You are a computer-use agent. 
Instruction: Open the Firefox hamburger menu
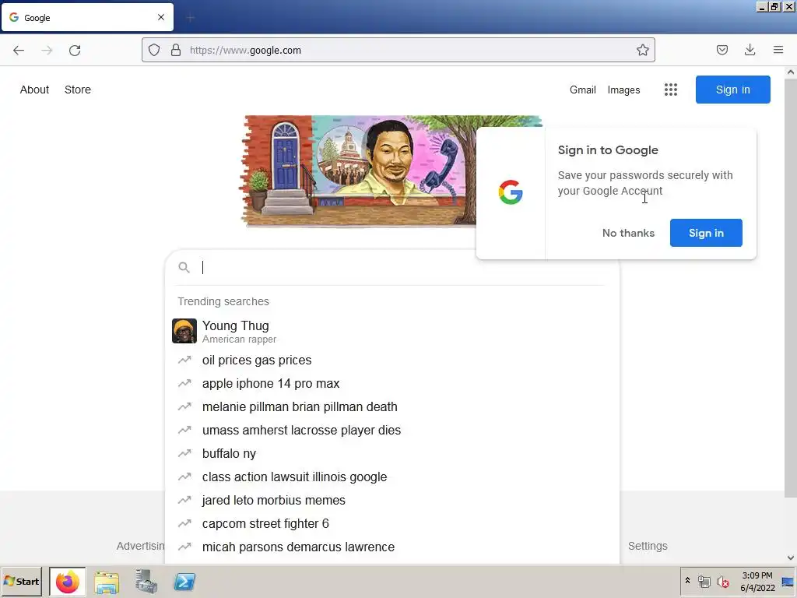778,50
